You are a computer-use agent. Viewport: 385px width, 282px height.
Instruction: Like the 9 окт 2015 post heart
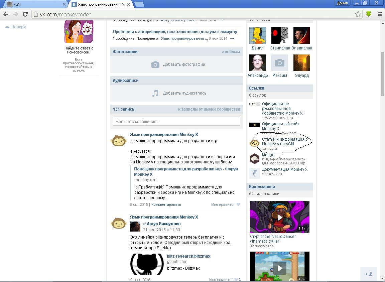238,204
